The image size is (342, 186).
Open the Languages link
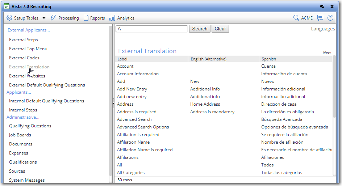[323, 29]
